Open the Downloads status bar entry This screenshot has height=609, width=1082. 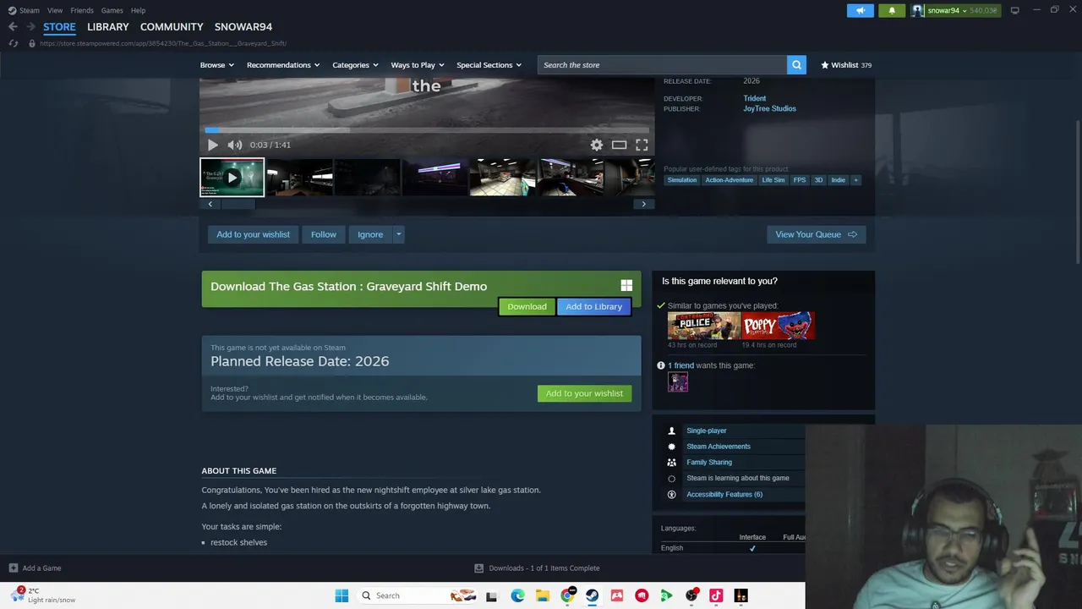click(x=537, y=568)
